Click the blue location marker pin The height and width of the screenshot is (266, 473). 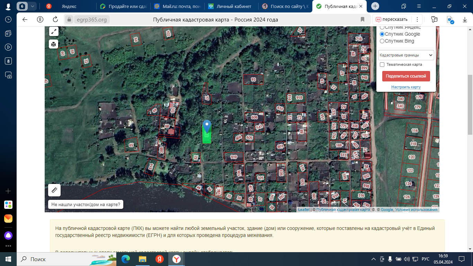coord(207,127)
